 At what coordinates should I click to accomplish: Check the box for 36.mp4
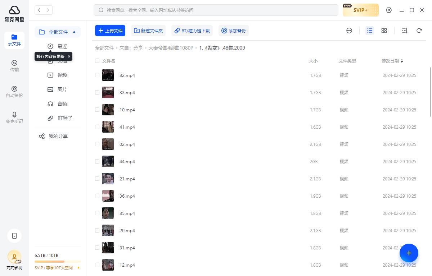tap(97, 196)
